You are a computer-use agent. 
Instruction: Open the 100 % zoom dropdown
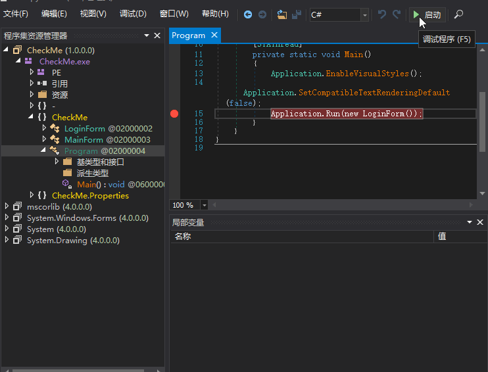pyautogui.click(x=204, y=205)
